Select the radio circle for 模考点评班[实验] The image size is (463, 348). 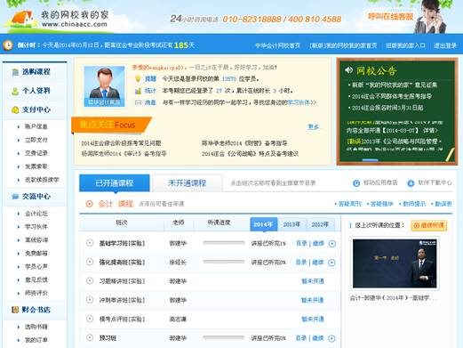(x=90, y=319)
